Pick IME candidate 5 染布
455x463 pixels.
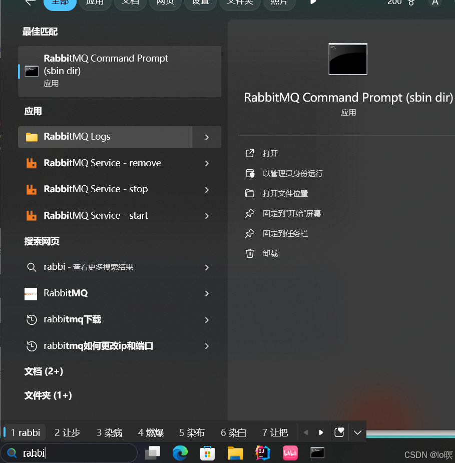point(192,432)
